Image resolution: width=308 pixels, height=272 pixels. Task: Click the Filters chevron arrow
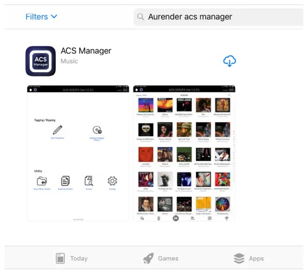(54, 16)
